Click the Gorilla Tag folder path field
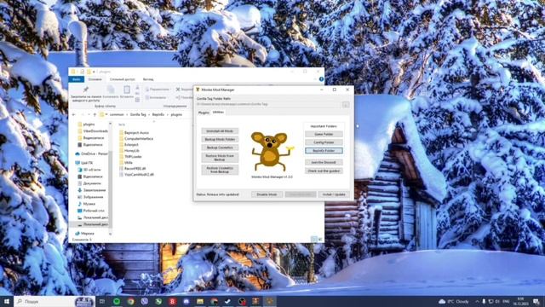The image size is (545, 307). [269, 104]
